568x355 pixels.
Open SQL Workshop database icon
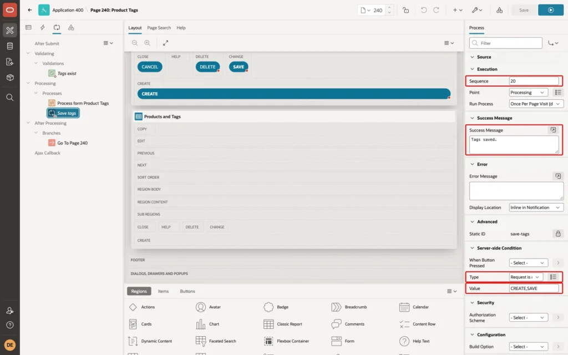pos(10,46)
